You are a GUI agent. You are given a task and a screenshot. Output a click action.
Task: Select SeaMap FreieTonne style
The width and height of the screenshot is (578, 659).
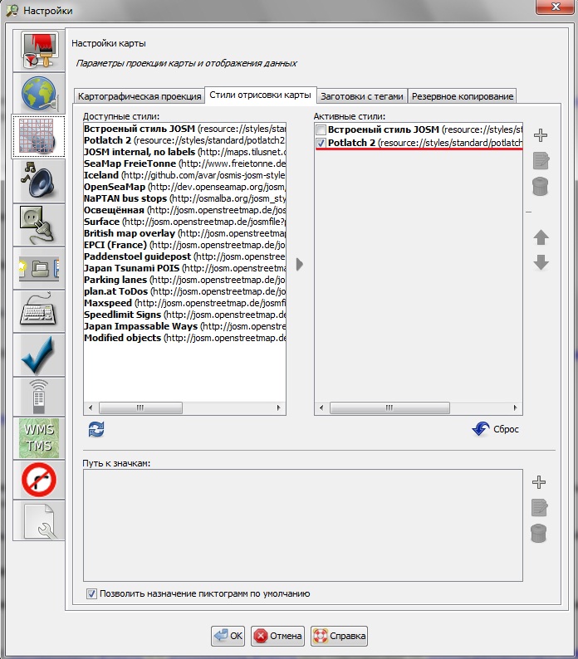point(184,164)
